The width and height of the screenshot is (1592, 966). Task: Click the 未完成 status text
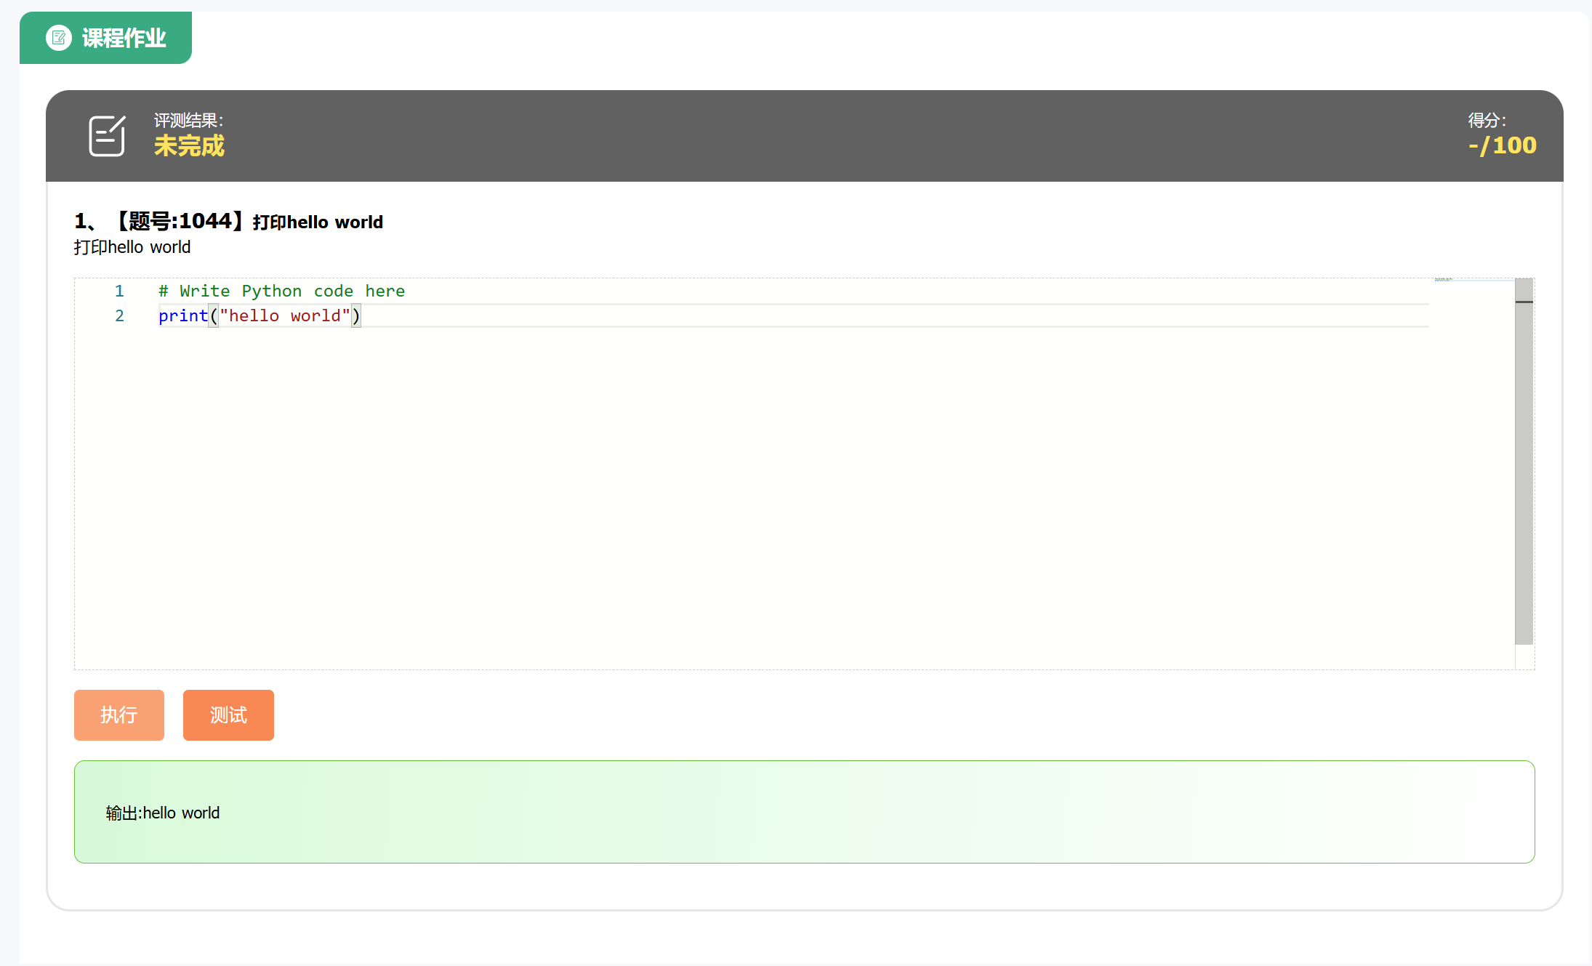pyautogui.click(x=189, y=146)
